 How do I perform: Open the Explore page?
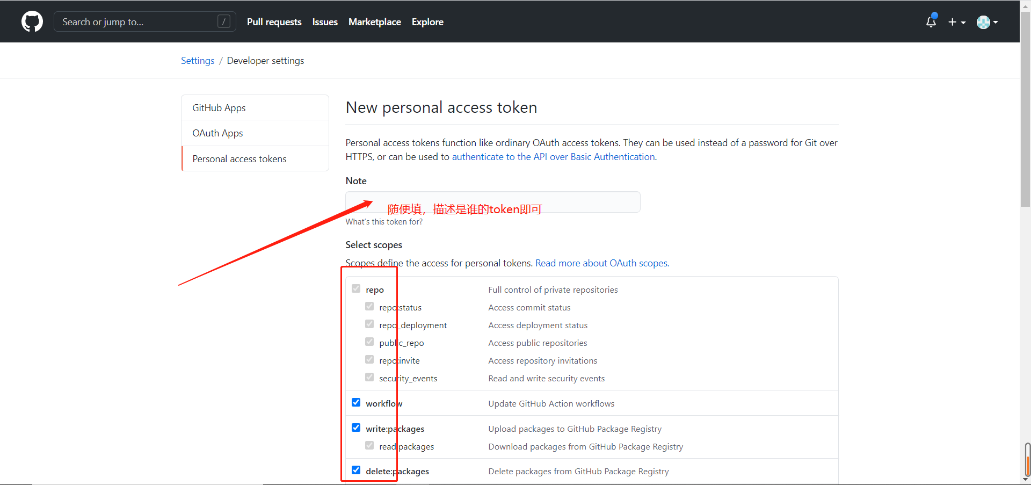pos(427,22)
